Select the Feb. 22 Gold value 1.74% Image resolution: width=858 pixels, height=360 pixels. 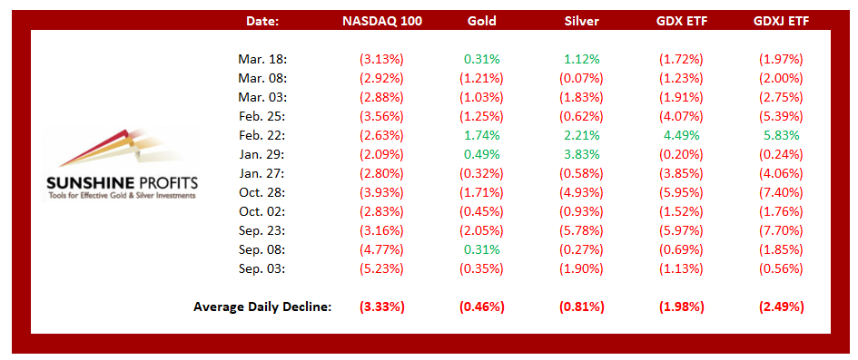click(x=481, y=135)
